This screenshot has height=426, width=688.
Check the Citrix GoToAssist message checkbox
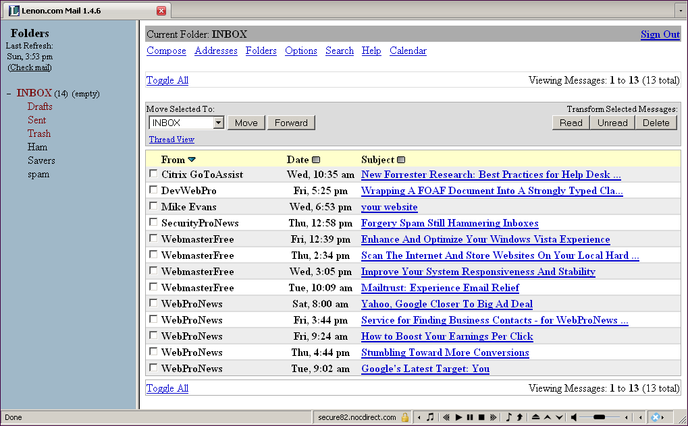pos(153,174)
